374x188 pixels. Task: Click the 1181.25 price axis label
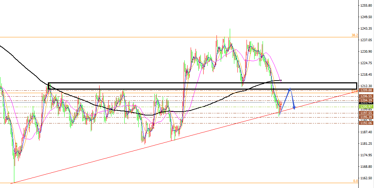point(367,143)
